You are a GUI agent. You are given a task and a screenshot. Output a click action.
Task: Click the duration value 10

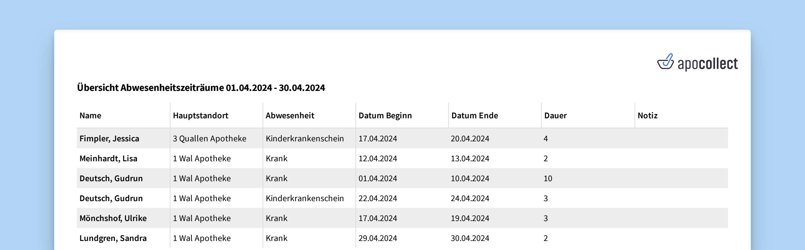[x=548, y=178]
